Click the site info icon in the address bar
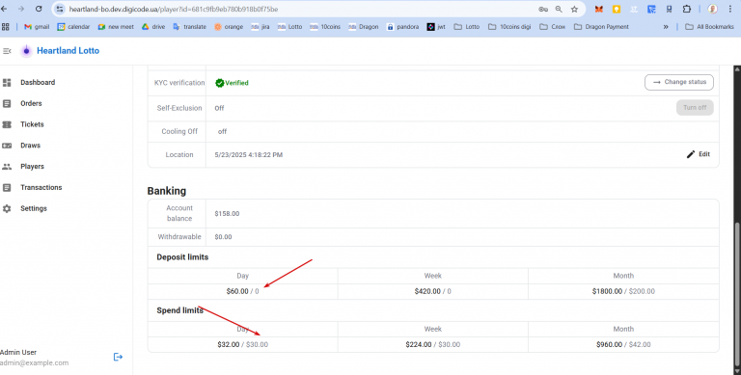This screenshot has height=375, width=741. (60, 9)
